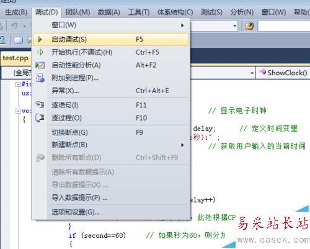Open the 窗口(W) menu in menu bar
The height and width of the screenshot is (249, 310).
[x=273, y=12]
